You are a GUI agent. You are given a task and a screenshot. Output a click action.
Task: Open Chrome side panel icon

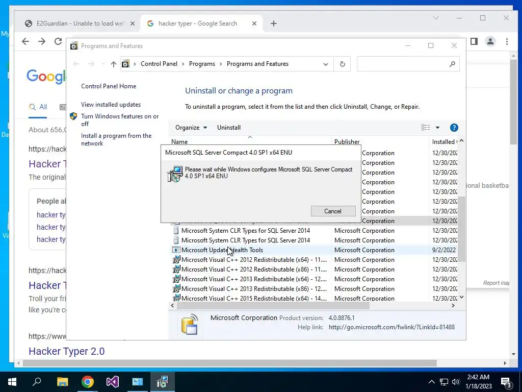[x=474, y=41]
